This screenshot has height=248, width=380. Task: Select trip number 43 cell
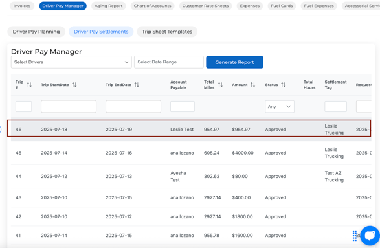19,198
